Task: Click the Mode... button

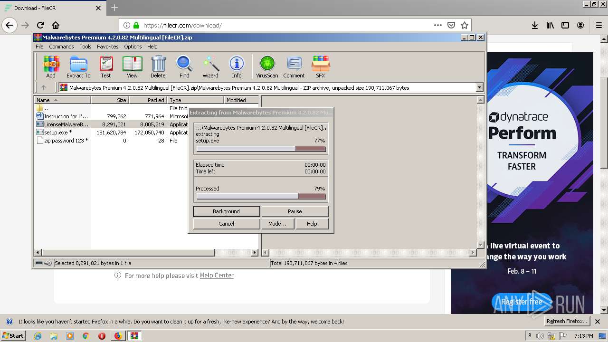Action: (277, 224)
